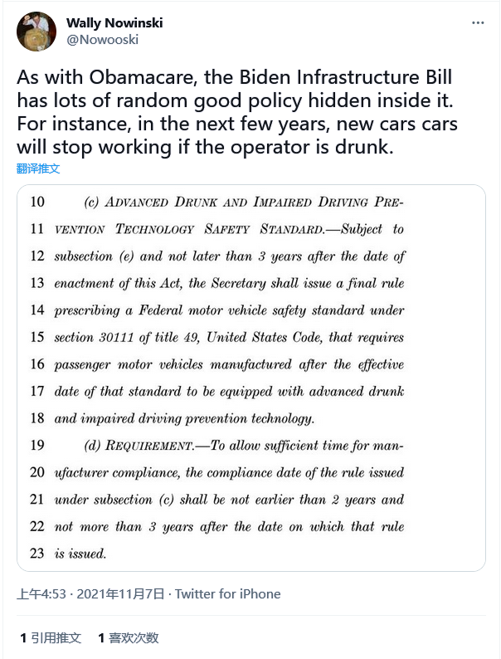Image resolution: width=501 pixels, height=659 pixels.
Task: Click the Twitter for iPhone source label
Action: coord(228,594)
